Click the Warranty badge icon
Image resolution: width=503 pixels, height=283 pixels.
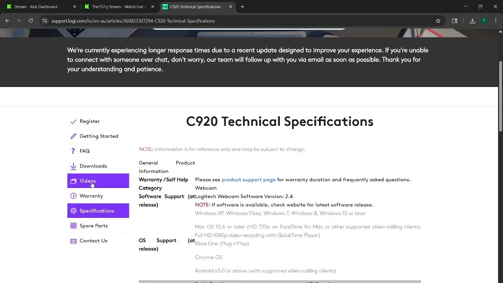pos(73,196)
